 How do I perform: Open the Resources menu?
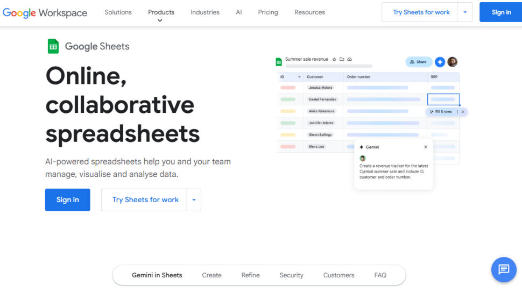coord(309,12)
